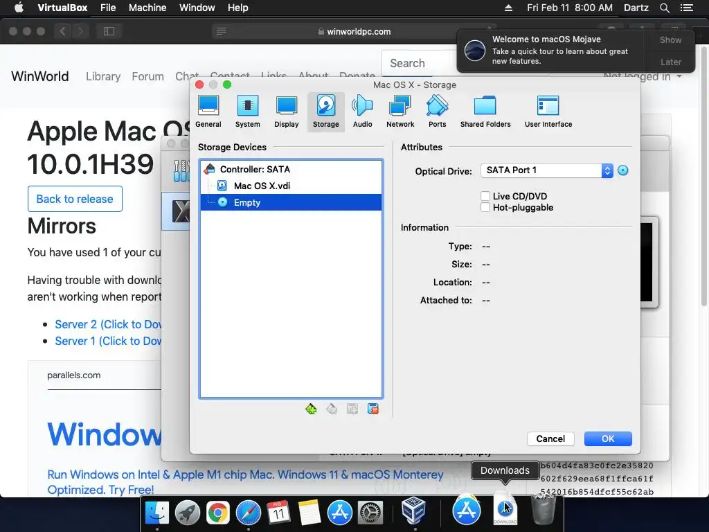
Task: Open the File menu
Action: tap(107, 8)
